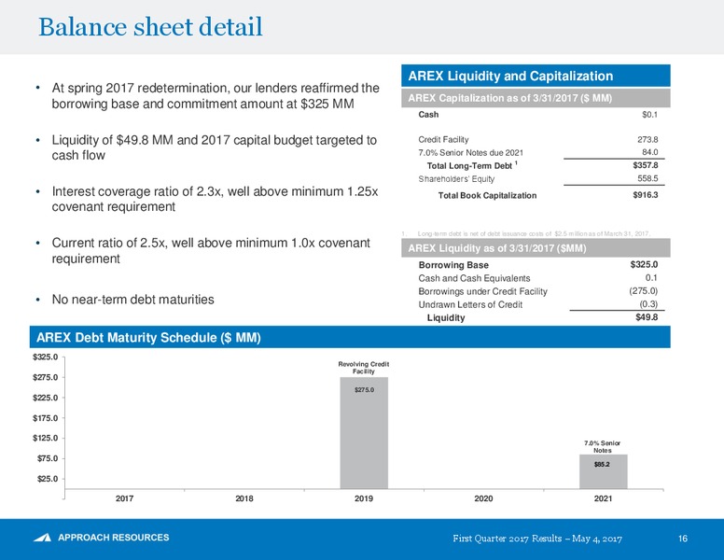Click the 2018 x-axis label
Image resolution: width=724 pixels, height=560 pixels.
(x=244, y=498)
